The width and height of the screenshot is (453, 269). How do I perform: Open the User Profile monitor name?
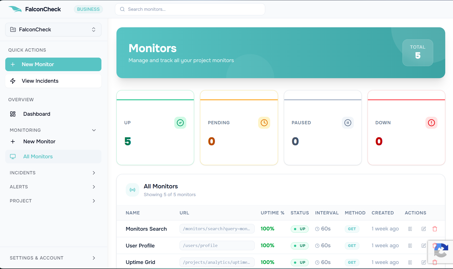(x=140, y=246)
